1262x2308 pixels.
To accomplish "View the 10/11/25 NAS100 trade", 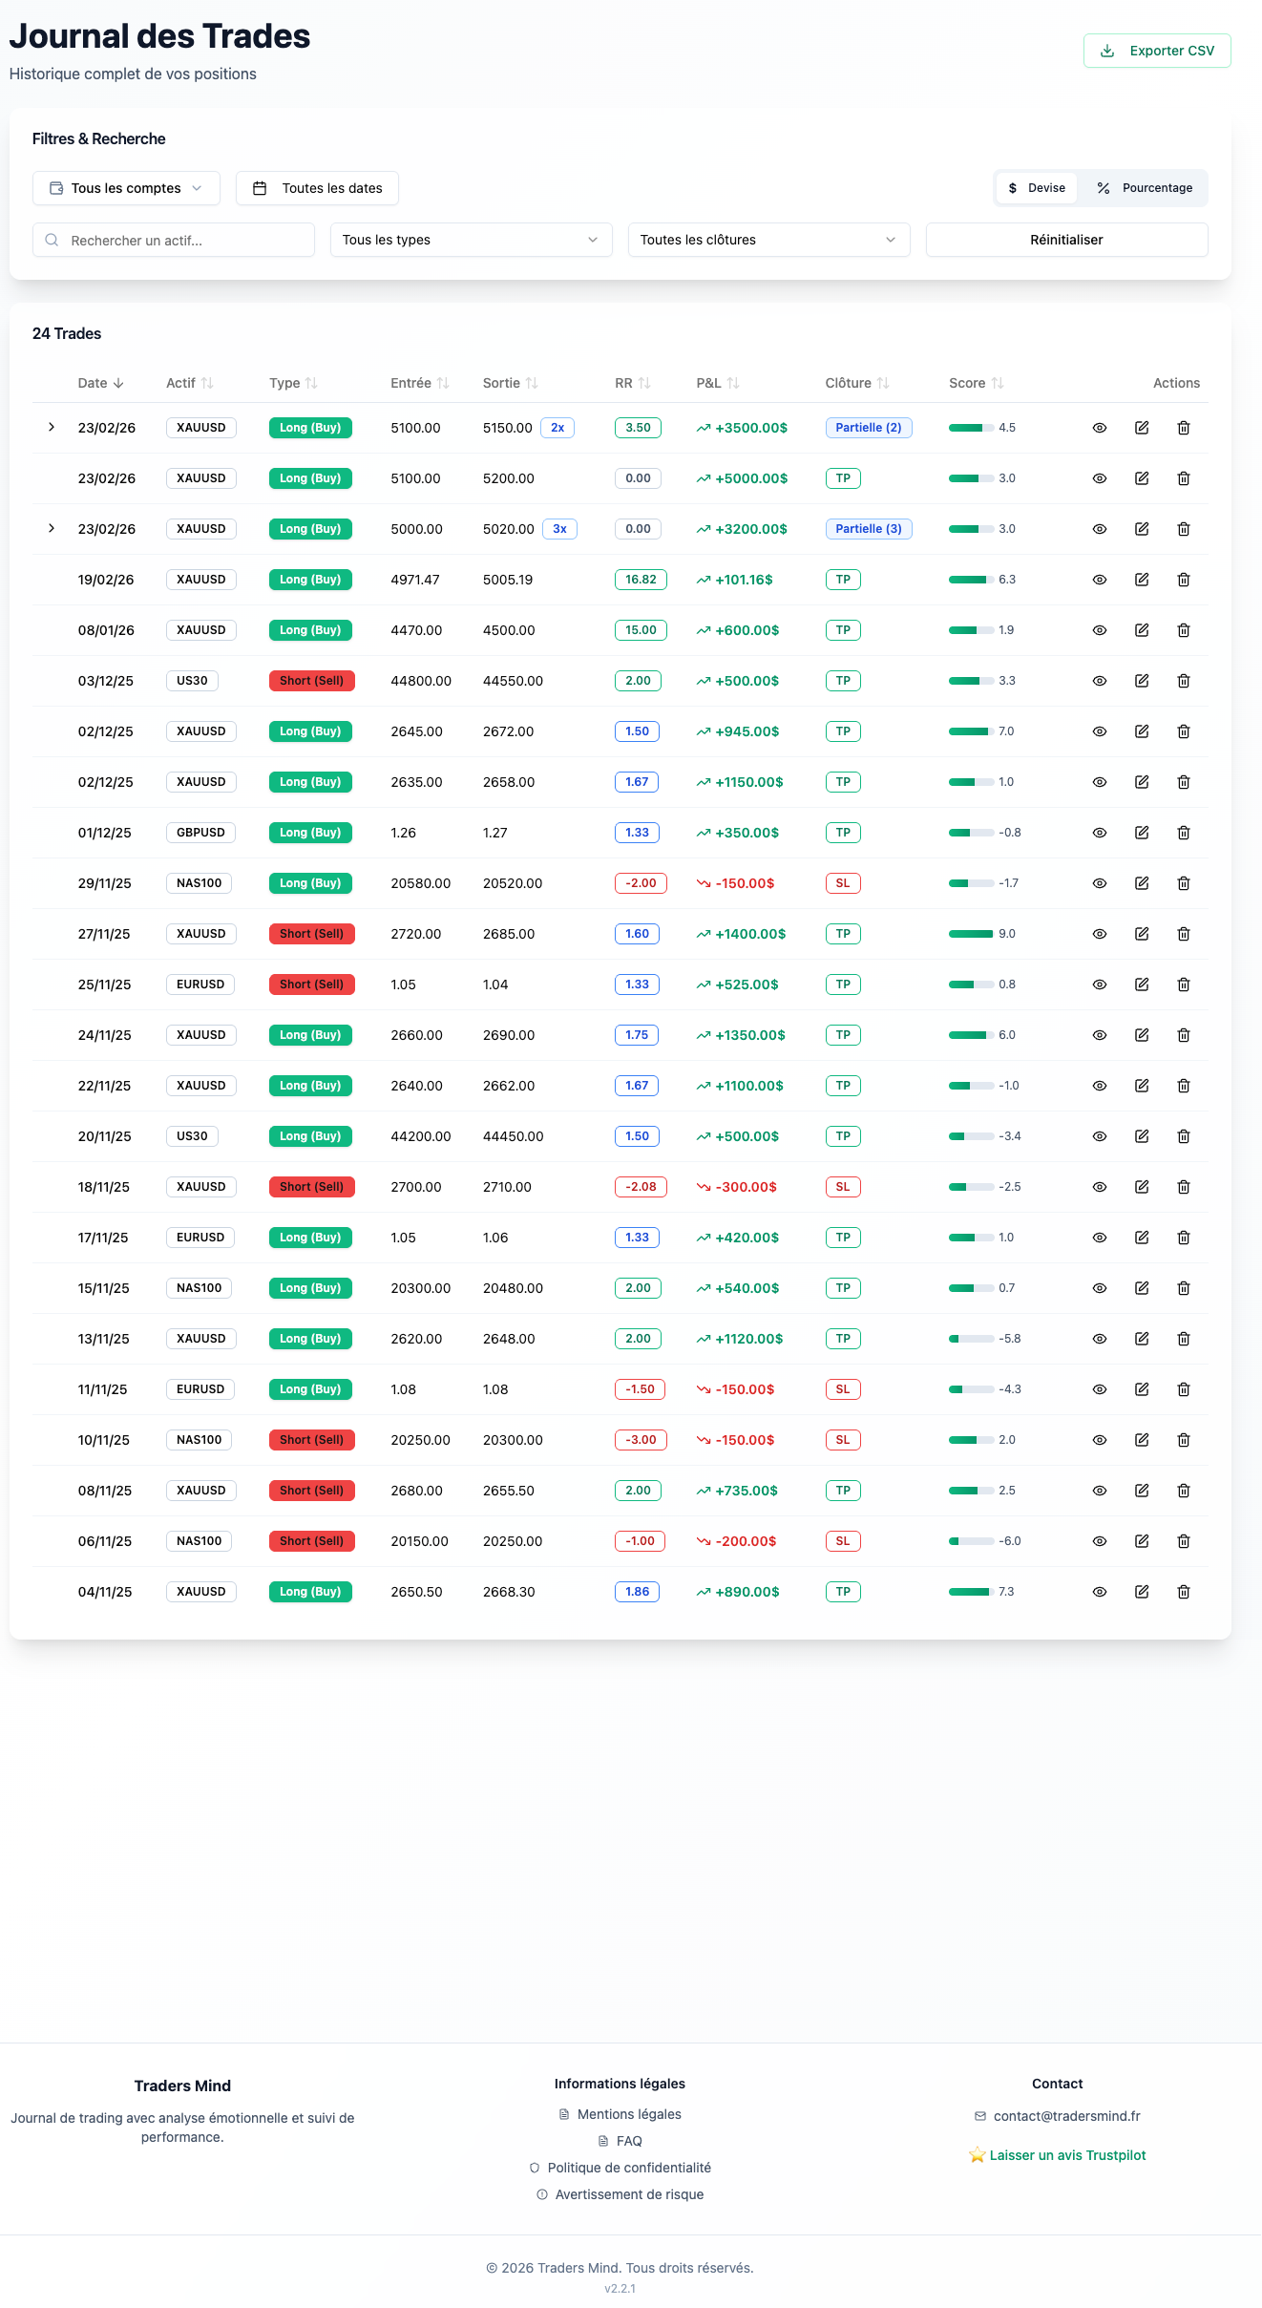I will click(x=1099, y=1440).
